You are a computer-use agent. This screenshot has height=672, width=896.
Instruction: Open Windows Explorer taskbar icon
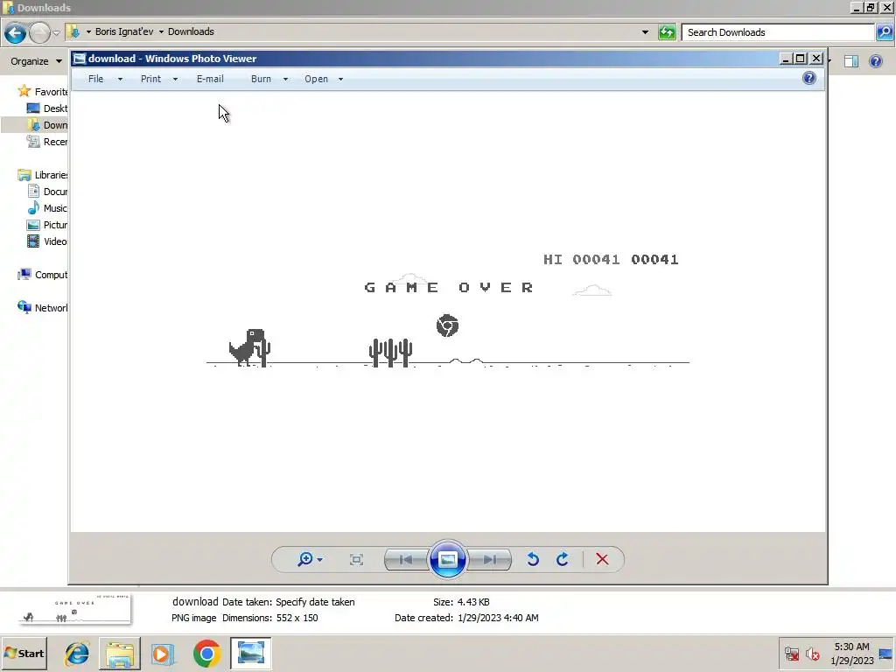pos(119,653)
